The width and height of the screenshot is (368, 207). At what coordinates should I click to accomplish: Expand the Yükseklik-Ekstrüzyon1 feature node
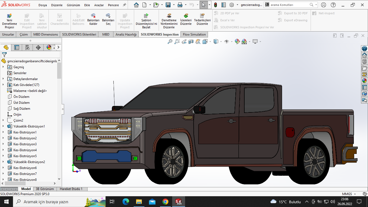point(3,126)
